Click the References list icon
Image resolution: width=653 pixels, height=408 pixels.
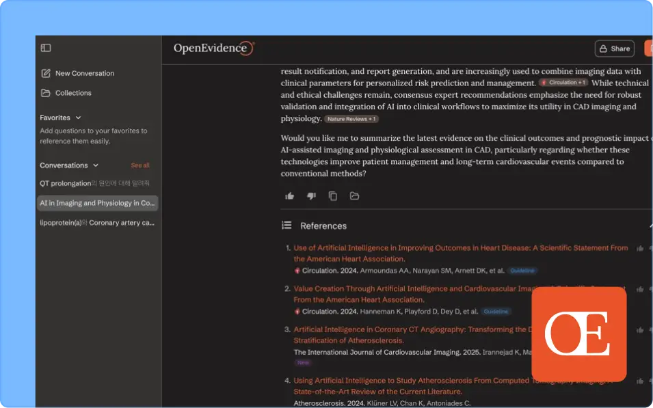(x=286, y=226)
